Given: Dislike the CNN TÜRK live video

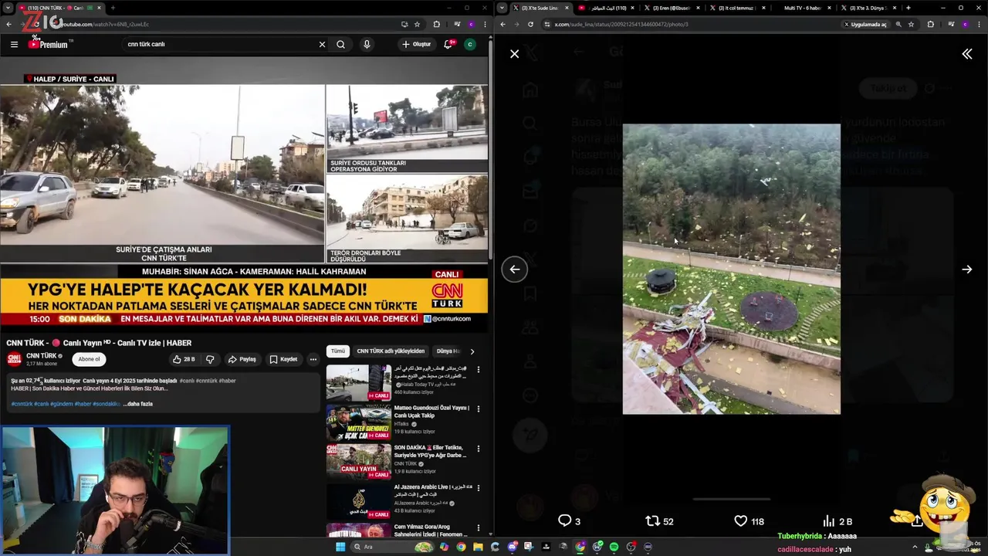Looking at the screenshot, I should pyautogui.click(x=210, y=359).
